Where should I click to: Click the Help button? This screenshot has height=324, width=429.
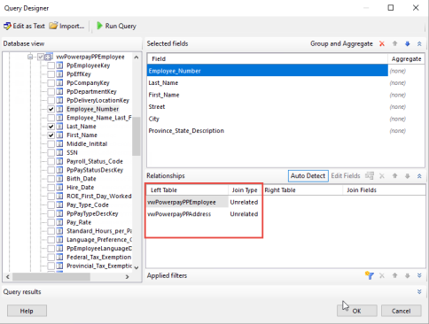coord(27,311)
